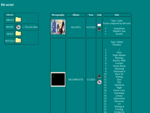Open the NEWS folder icon

[18, 33]
